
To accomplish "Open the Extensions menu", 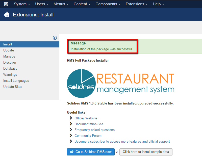I will tap(137, 4).
